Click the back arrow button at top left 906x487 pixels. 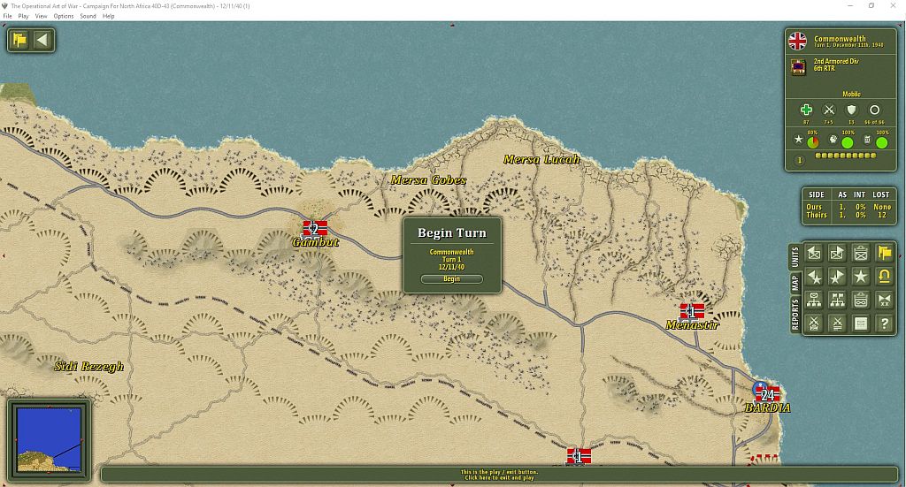tap(42, 40)
